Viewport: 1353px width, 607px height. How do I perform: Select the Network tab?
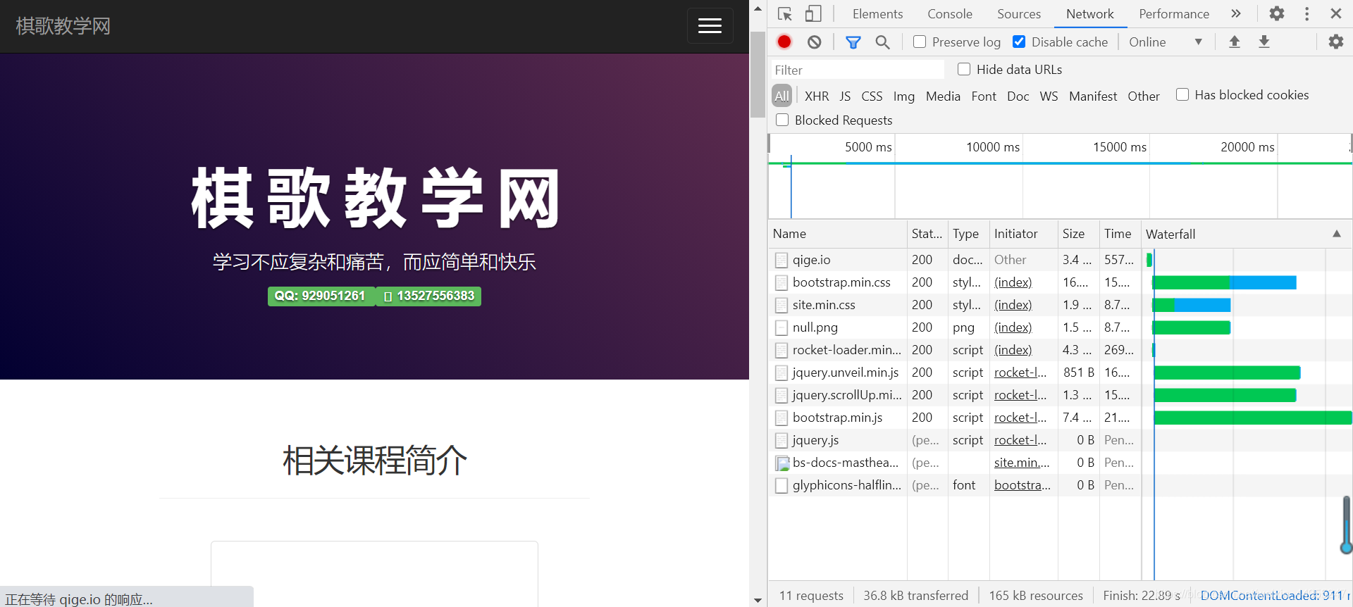tap(1089, 14)
